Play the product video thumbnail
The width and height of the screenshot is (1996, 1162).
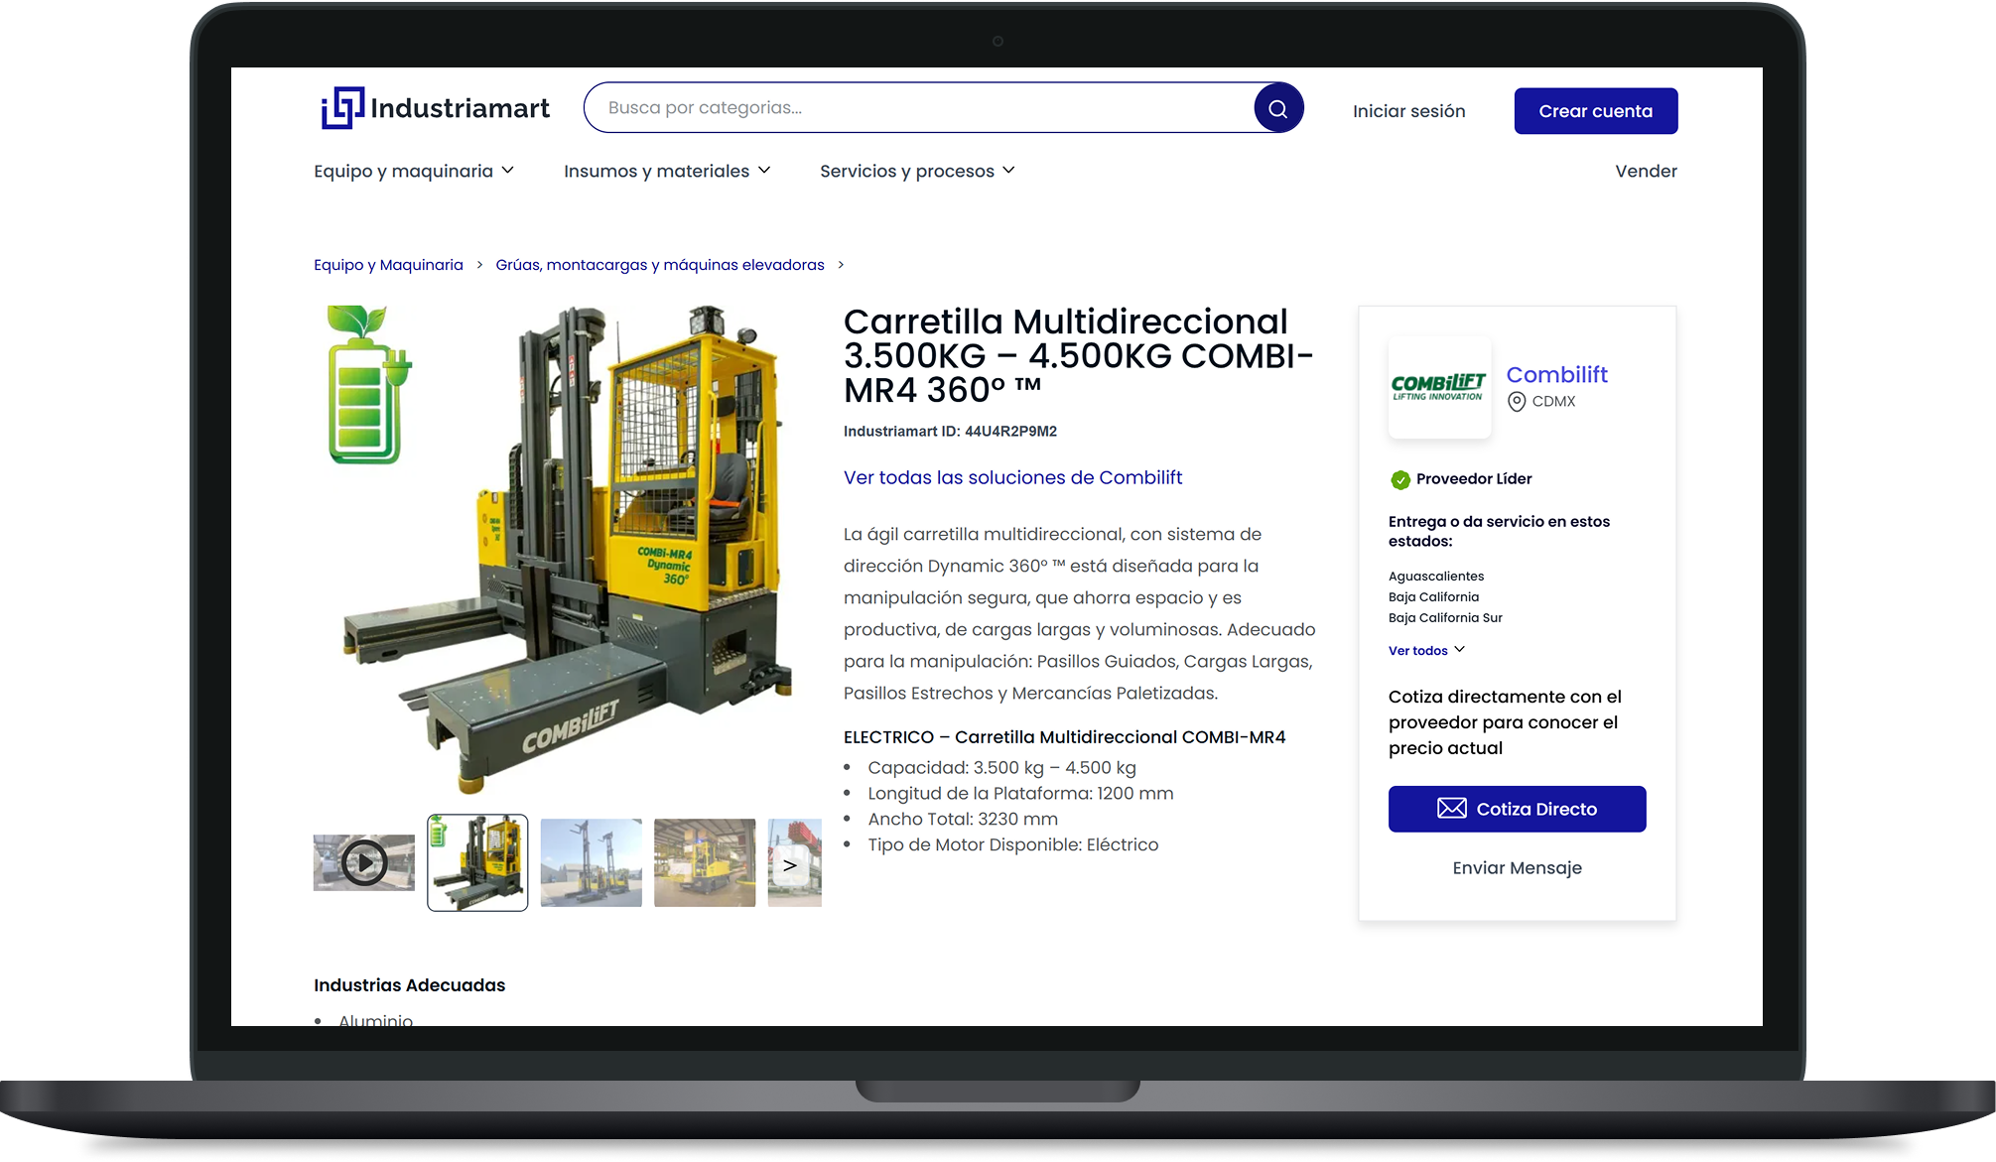364,862
